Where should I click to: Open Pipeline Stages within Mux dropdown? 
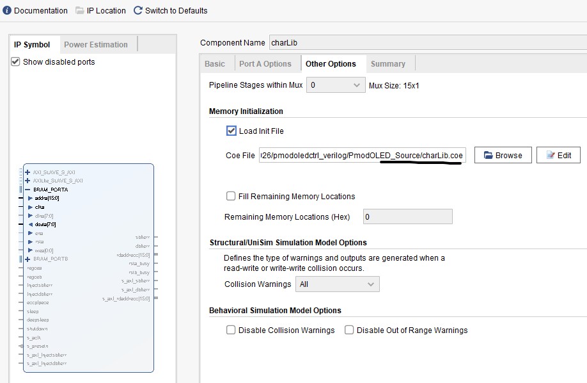(x=336, y=85)
